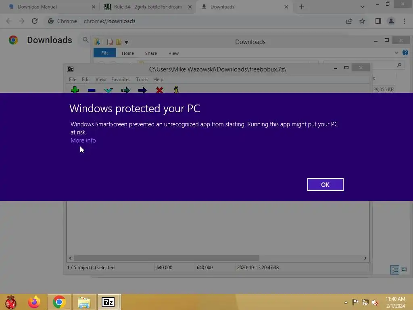Click the 1 / 5 object(s) selected status

(91, 268)
